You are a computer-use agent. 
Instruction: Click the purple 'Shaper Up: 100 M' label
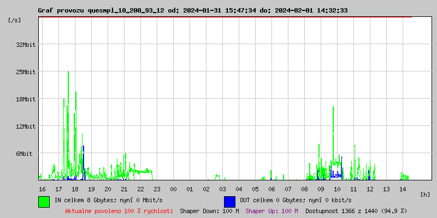(x=271, y=210)
